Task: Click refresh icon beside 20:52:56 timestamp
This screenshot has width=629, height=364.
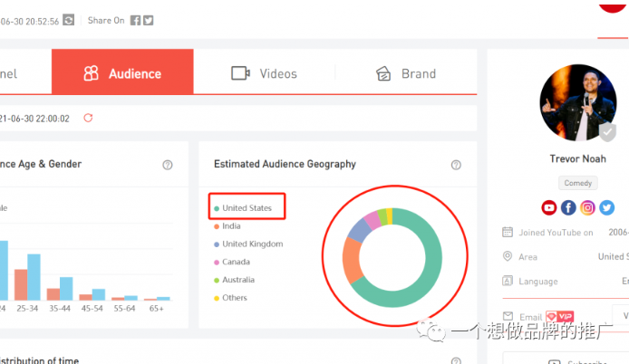Action: point(69,20)
